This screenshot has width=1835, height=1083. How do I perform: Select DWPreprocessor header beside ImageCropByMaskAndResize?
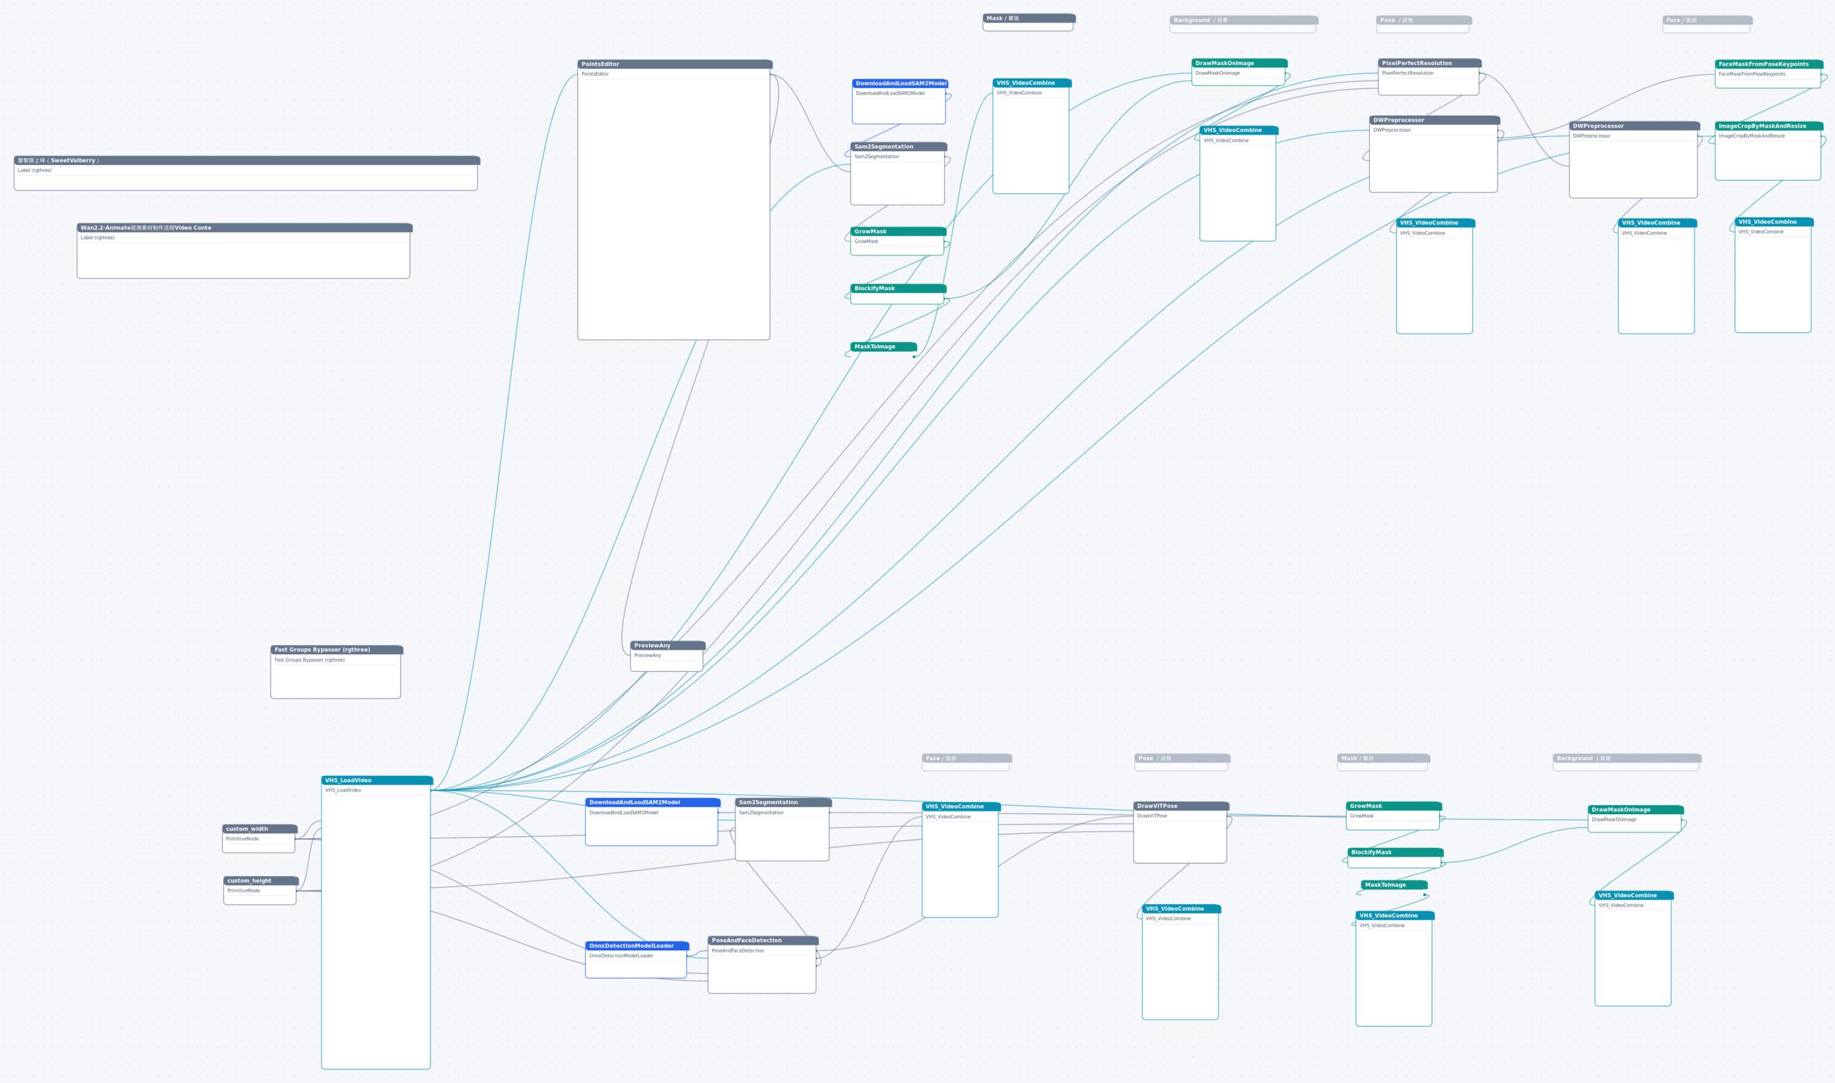pyautogui.click(x=1635, y=126)
